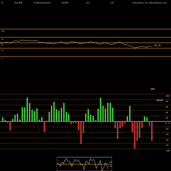Click the MR axis label 60
This screenshot has height=171, width=171.
coord(167,107)
